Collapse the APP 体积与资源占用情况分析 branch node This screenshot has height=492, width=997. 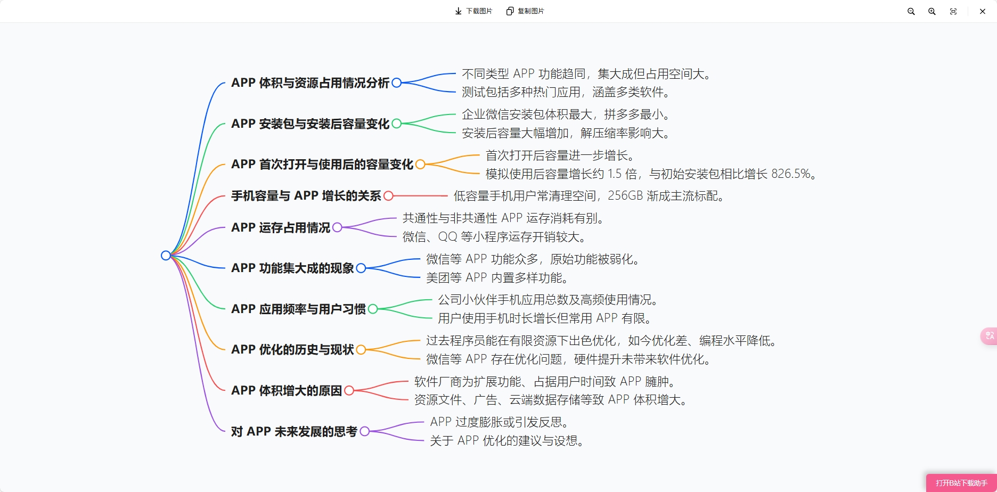tap(397, 83)
